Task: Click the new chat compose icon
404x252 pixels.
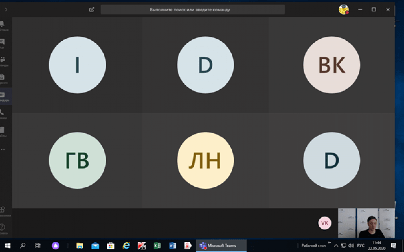Action: pos(92,10)
